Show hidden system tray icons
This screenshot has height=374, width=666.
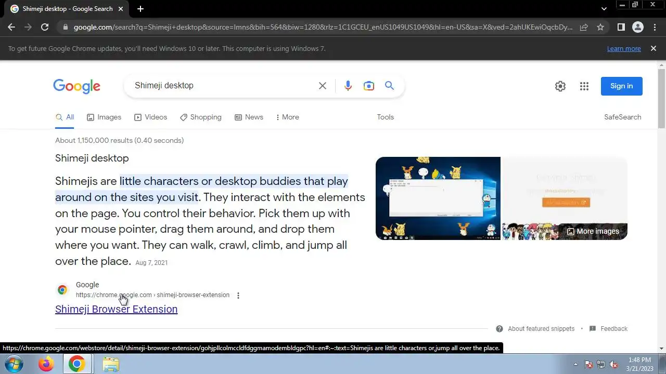click(575, 364)
